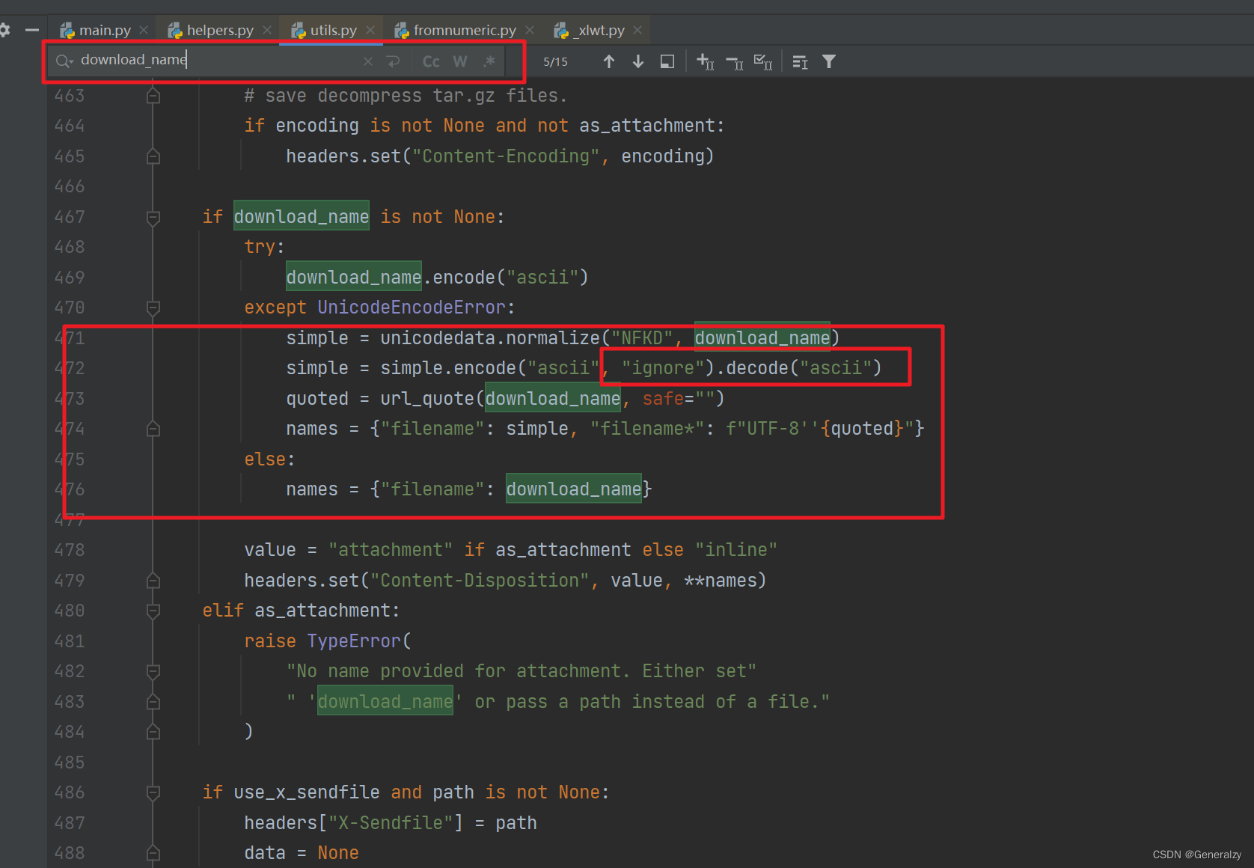Click download_name match on line 473

[553, 399]
